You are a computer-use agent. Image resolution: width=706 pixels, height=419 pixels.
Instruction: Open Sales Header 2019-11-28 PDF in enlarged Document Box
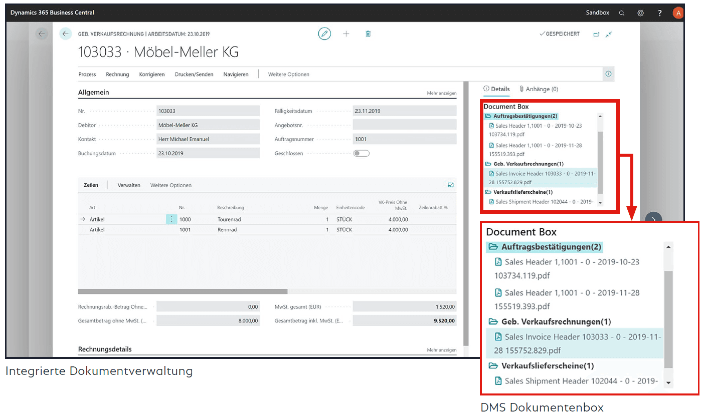tap(567, 299)
